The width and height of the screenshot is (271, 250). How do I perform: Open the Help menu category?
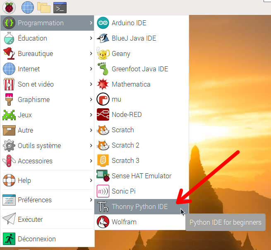coord(47,180)
